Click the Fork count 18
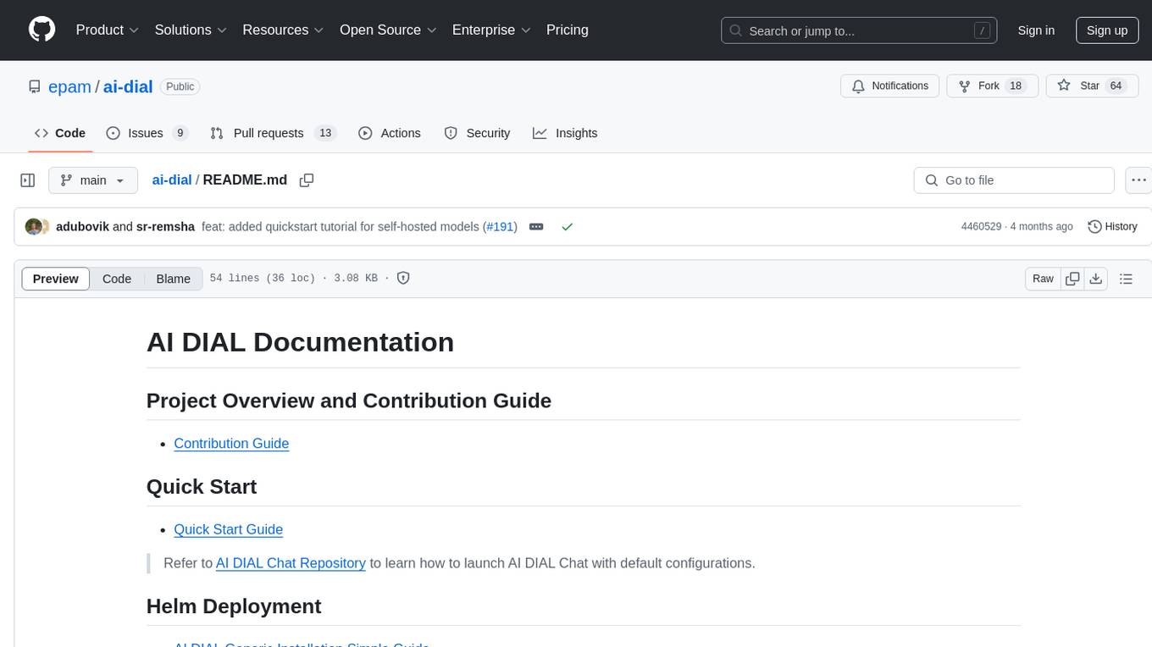This screenshot has height=647, width=1152. click(x=1016, y=86)
